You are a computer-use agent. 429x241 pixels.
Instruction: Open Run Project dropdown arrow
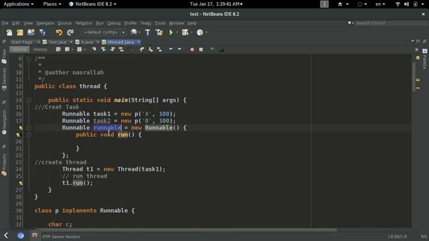[x=177, y=33]
